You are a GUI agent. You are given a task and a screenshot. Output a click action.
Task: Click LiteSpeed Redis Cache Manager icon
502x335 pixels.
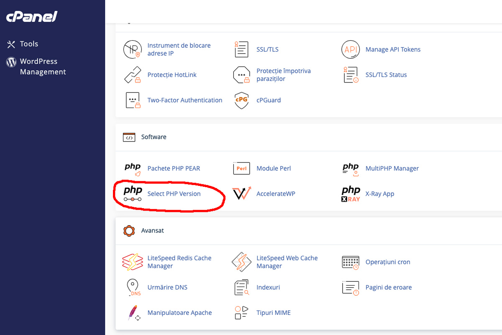tap(133, 262)
